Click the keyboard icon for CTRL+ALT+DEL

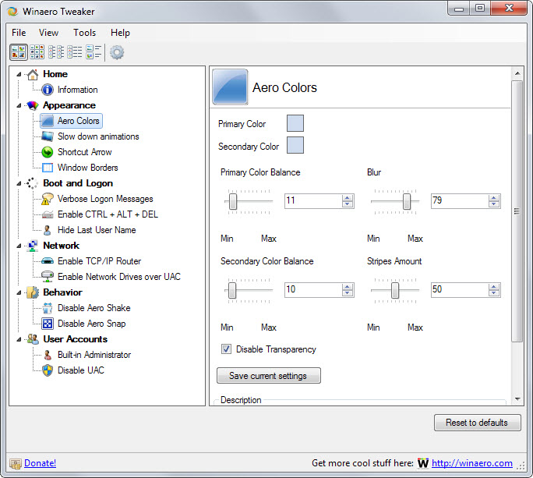click(48, 214)
